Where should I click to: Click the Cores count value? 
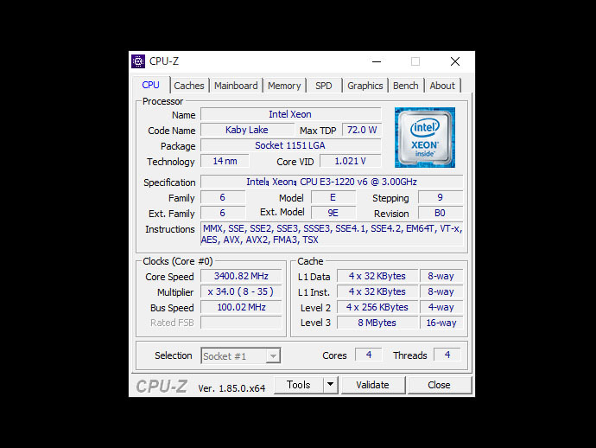tap(368, 355)
